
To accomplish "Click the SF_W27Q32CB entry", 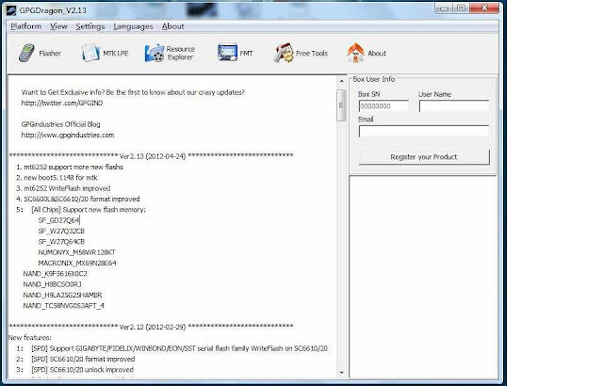I will [61, 231].
